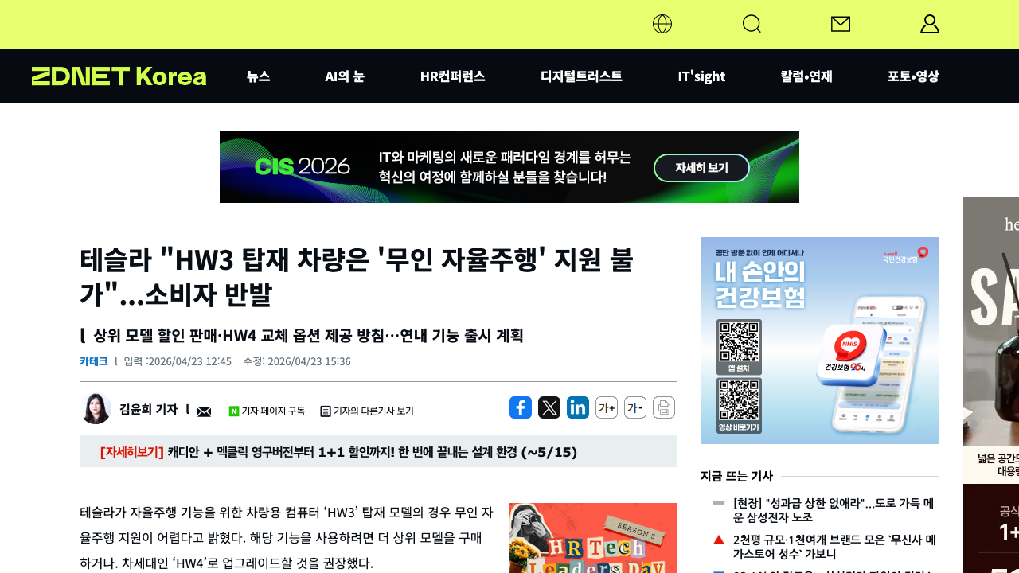The width and height of the screenshot is (1019, 573).
Task: Open 기자의 다른기사 보기 link
Action: 367,411
